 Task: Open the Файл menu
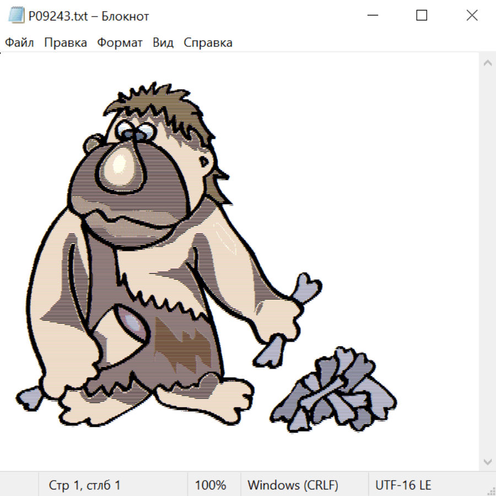(20, 43)
